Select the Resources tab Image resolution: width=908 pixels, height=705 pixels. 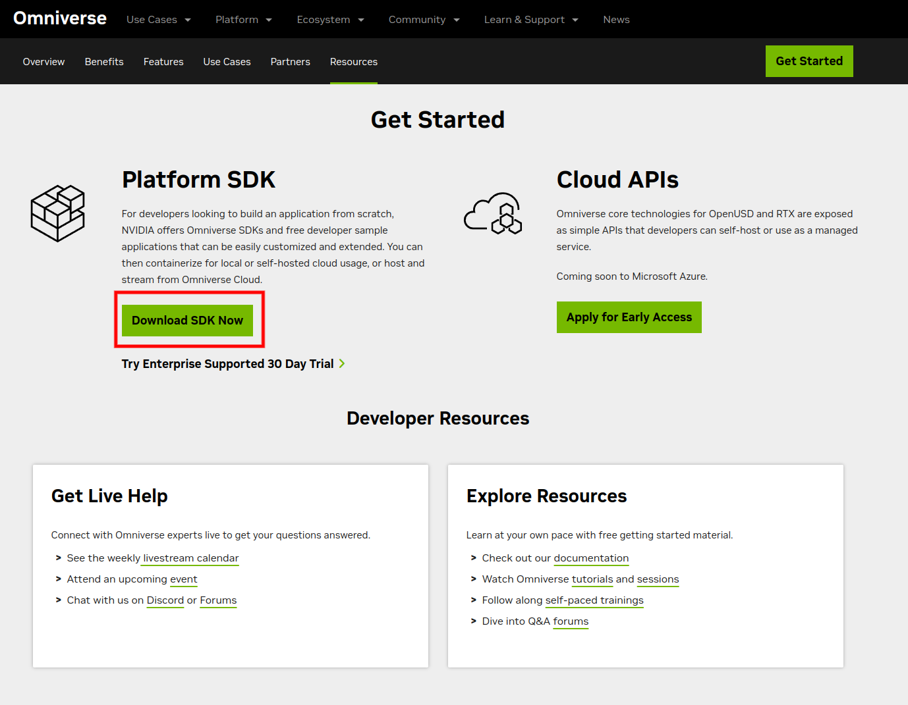[354, 62]
